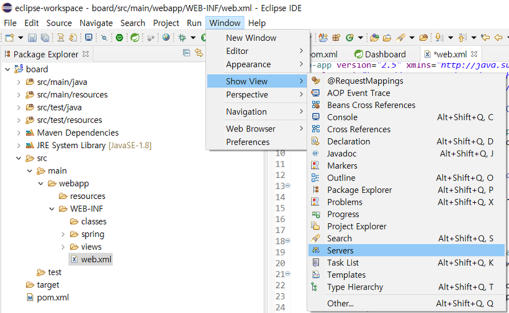Close the Package Explorer view tab
The image size is (509, 313).
(x=86, y=54)
